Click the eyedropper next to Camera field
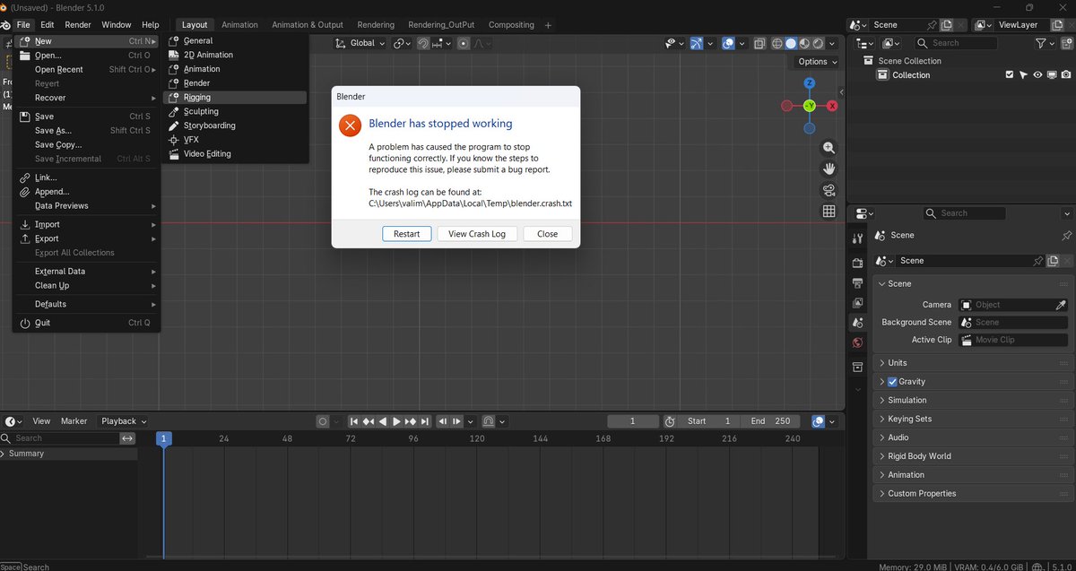Image resolution: width=1076 pixels, height=571 pixels. pyautogui.click(x=1061, y=305)
